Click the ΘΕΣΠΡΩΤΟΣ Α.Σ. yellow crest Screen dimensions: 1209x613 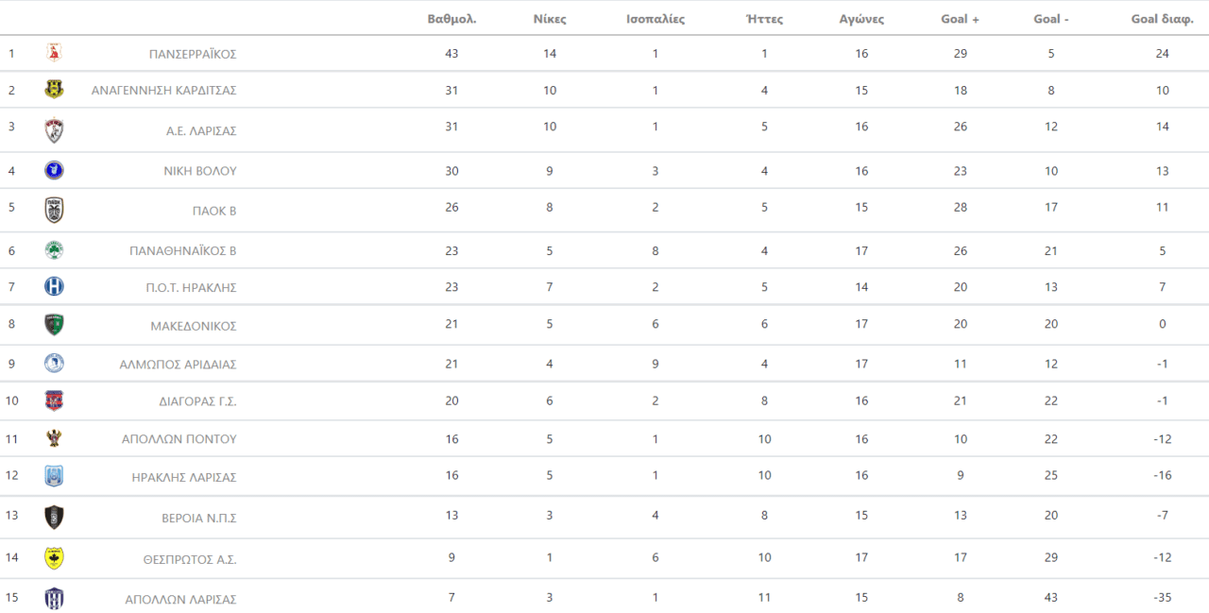click(x=54, y=558)
